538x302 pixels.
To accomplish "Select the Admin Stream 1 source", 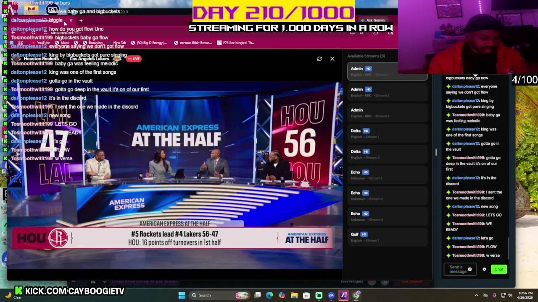I will coord(388,71).
